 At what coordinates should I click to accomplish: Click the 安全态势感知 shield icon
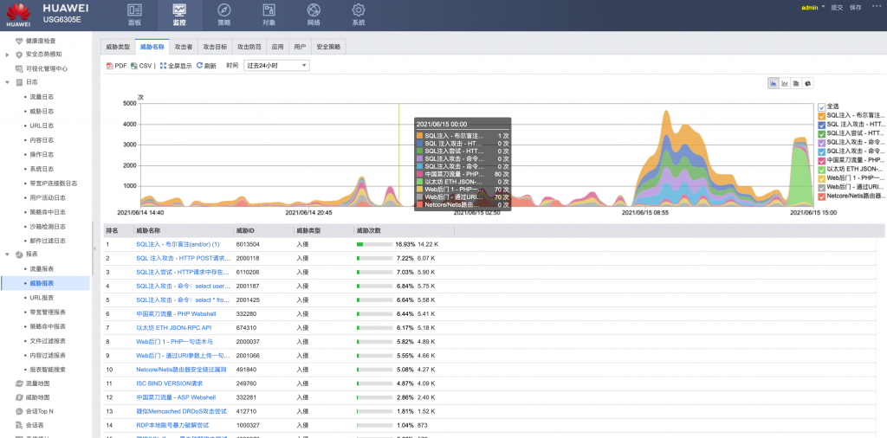[x=19, y=55]
